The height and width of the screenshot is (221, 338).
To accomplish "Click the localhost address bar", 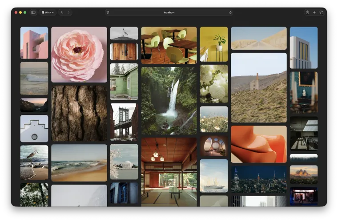I will [x=169, y=12].
